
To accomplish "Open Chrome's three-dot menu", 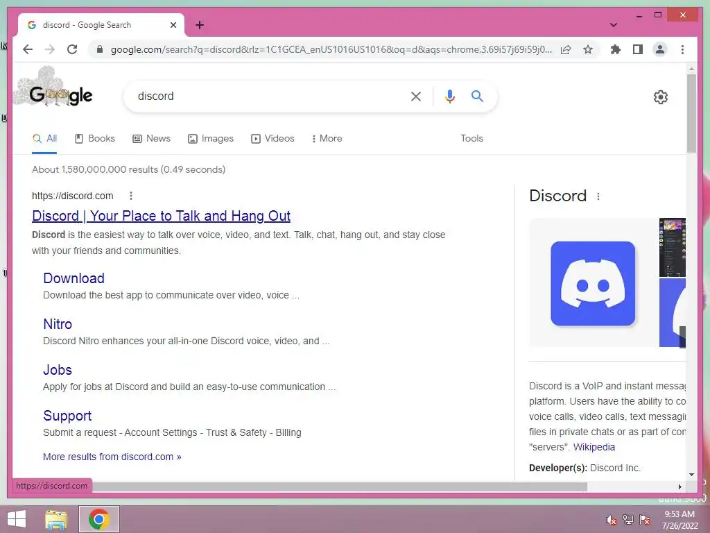I will pyautogui.click(x=682, y=49).
